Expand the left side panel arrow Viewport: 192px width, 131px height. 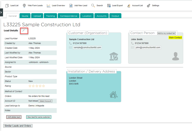click(x=1, y=12)
